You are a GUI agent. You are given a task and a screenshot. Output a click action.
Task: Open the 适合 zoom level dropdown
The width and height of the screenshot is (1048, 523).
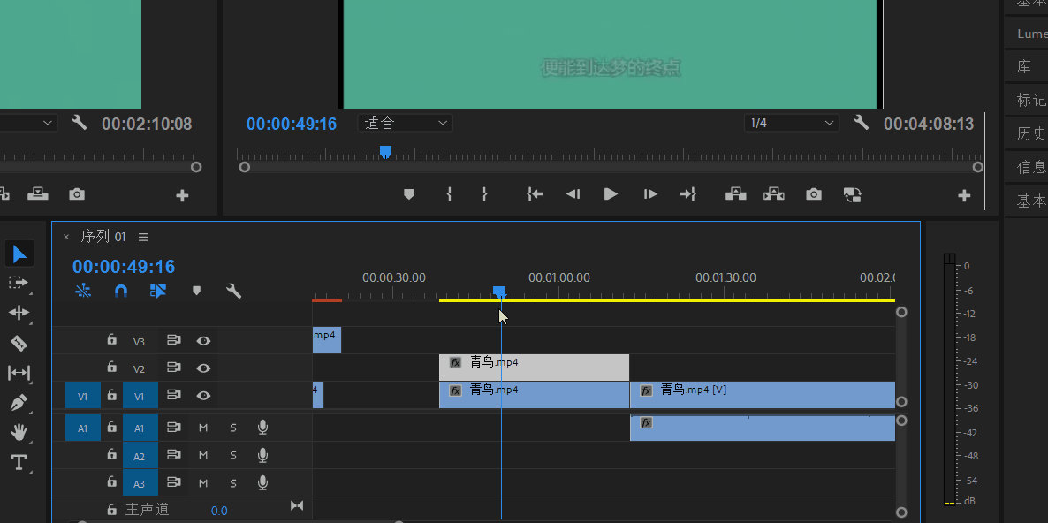[405, 123]
